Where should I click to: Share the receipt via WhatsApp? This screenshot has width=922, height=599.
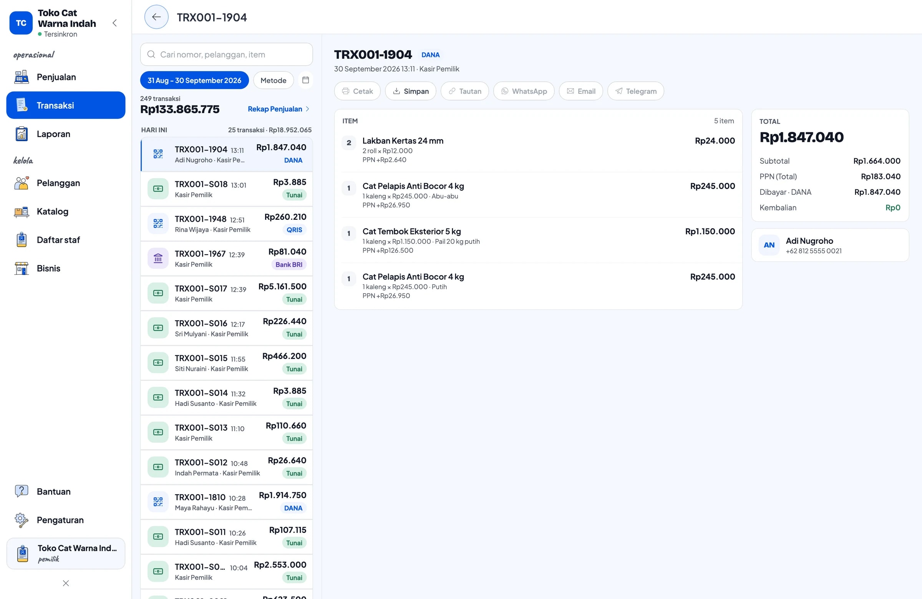(x=524, y=91)
